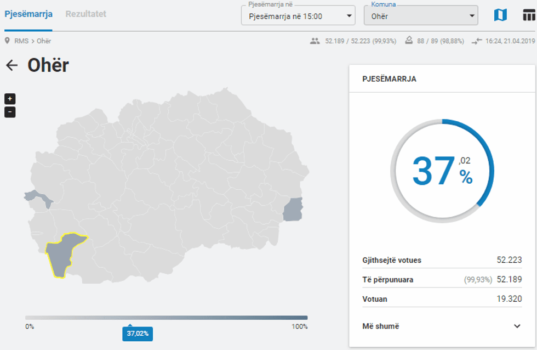Click the back arrow beside Ohër
This screenshot has width=537, height=350.
coord(12,66)
